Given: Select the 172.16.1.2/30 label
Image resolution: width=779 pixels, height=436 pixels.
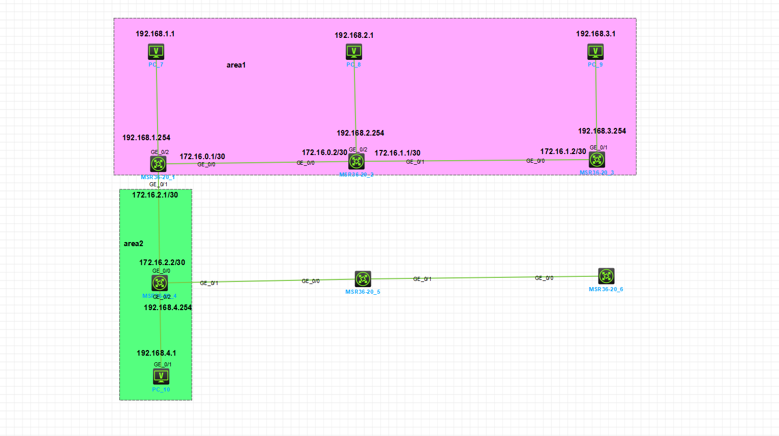Looking at the screenshot, I should tap(563, 151).
